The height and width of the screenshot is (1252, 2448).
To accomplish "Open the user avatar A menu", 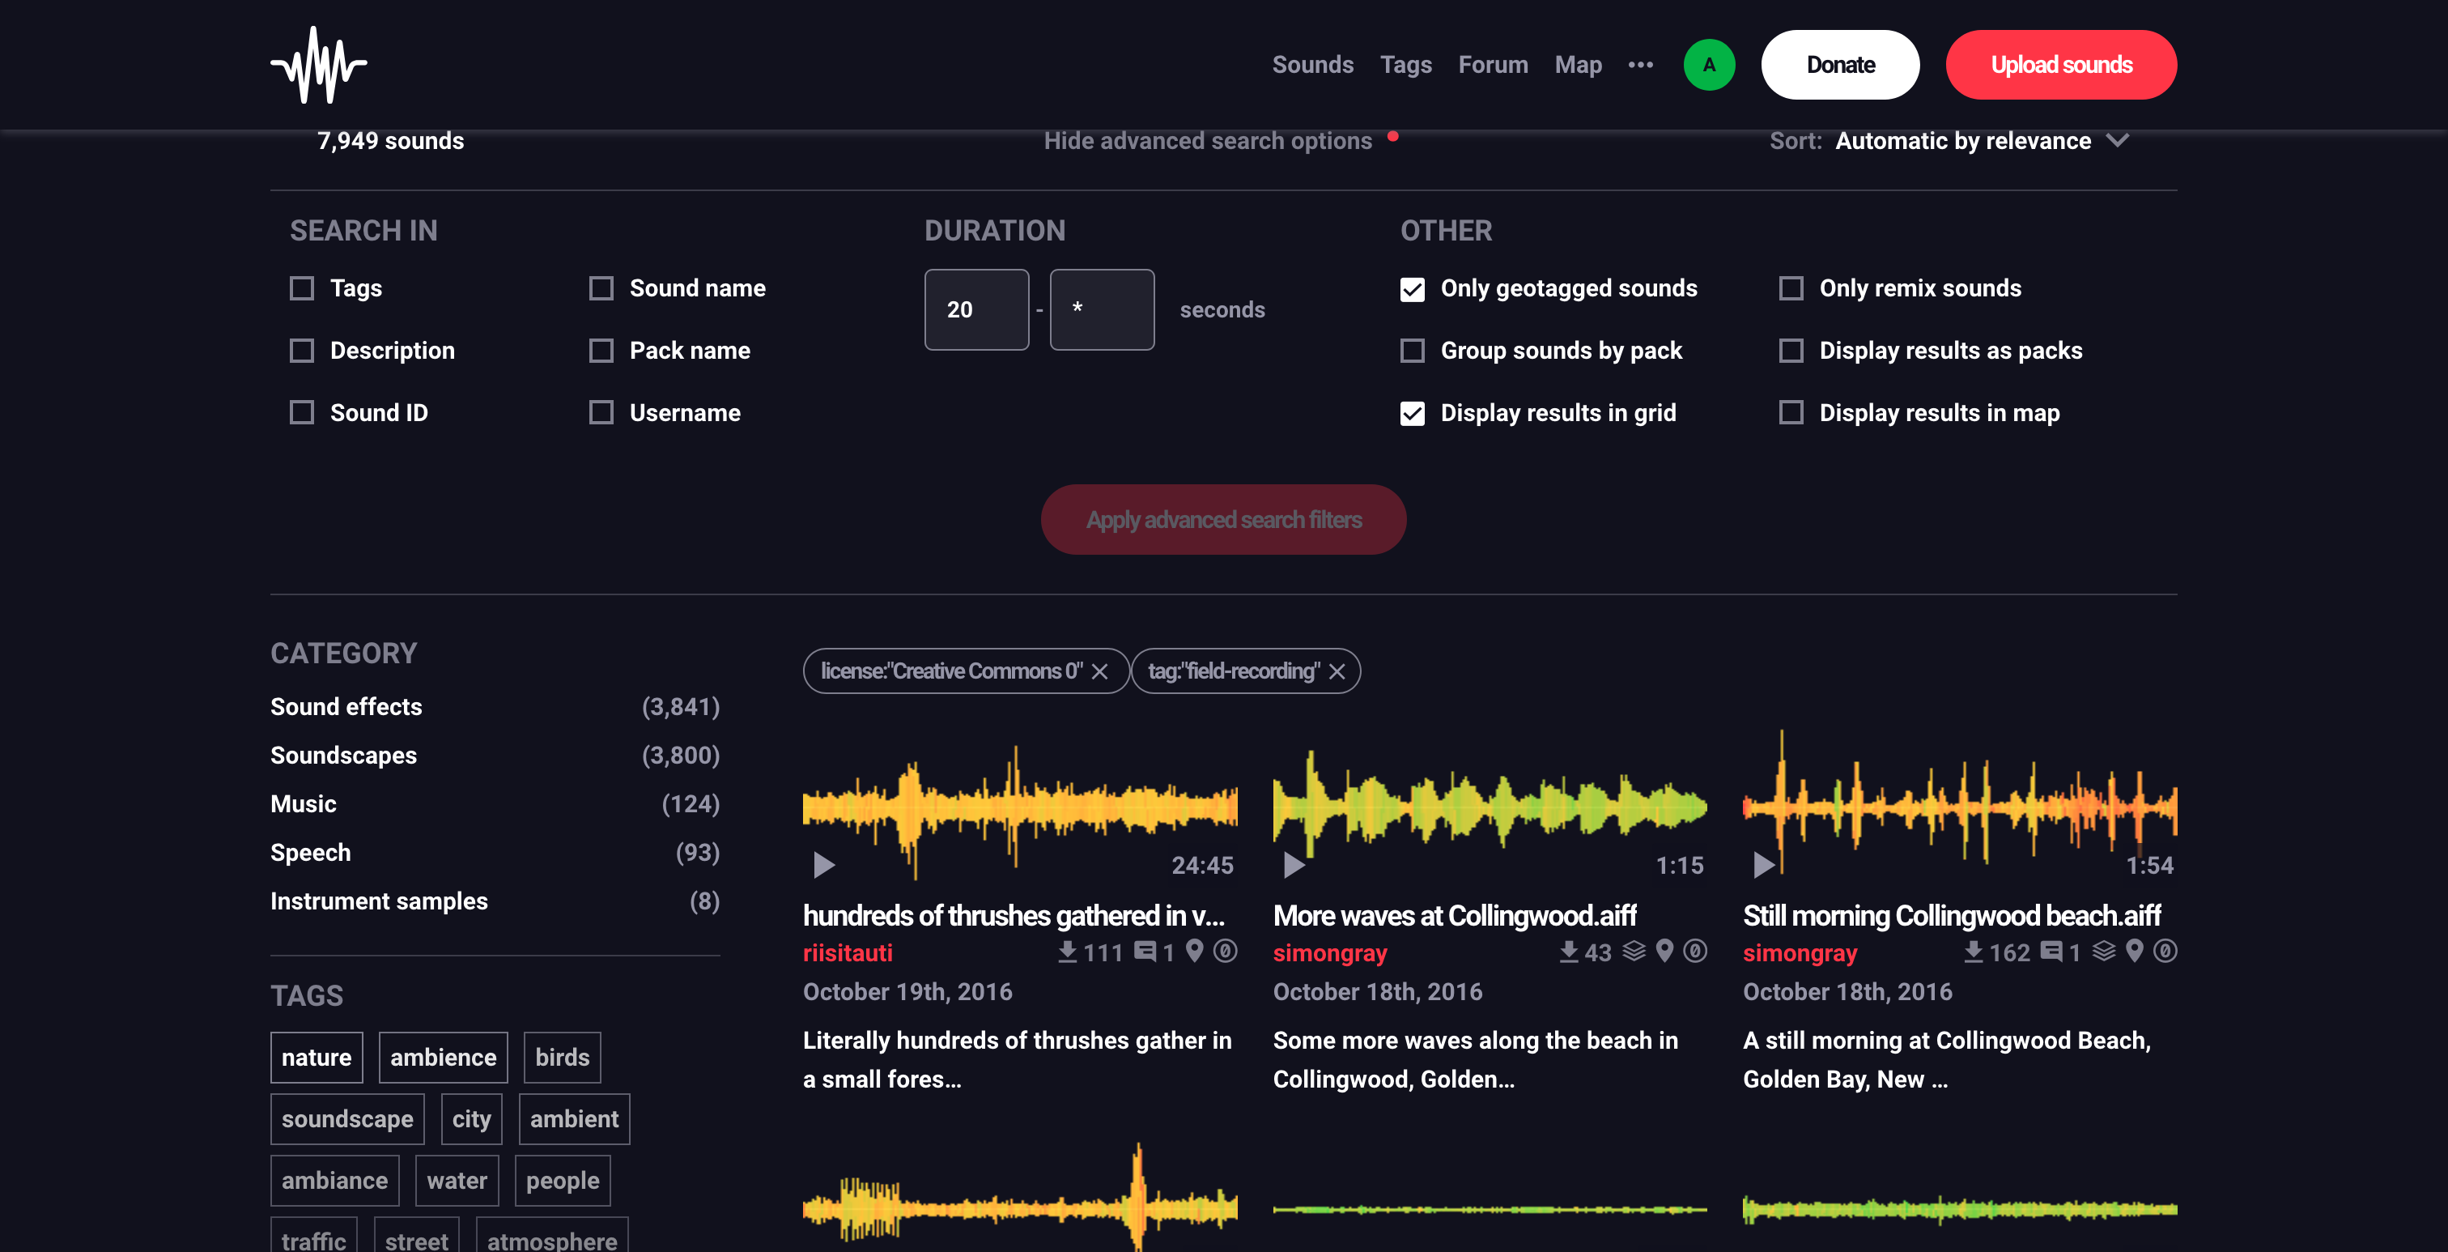I will (x=1709, y=65).
